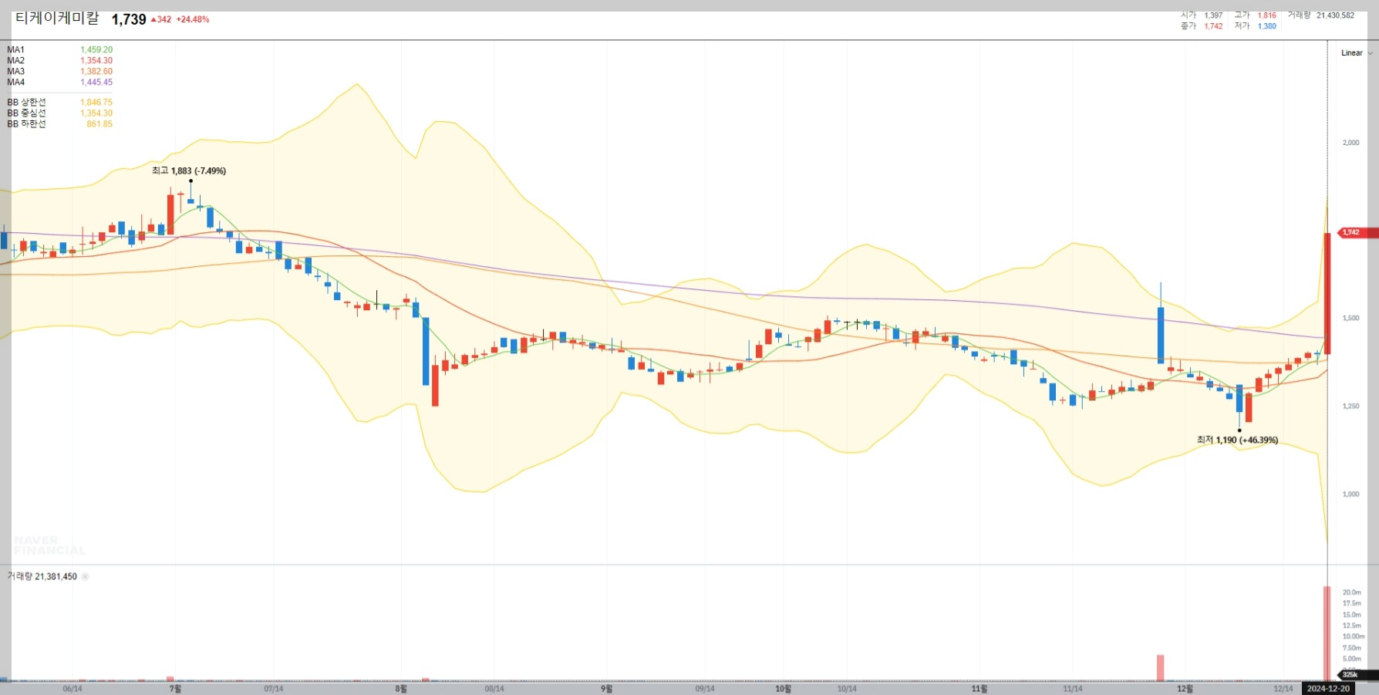Viewport: 1379px width, 695px height.
Task: Click the 7월 date axis label
Action: 175,689
